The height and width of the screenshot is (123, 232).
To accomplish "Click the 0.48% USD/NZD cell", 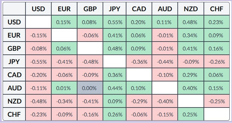I will click(191, 22).
